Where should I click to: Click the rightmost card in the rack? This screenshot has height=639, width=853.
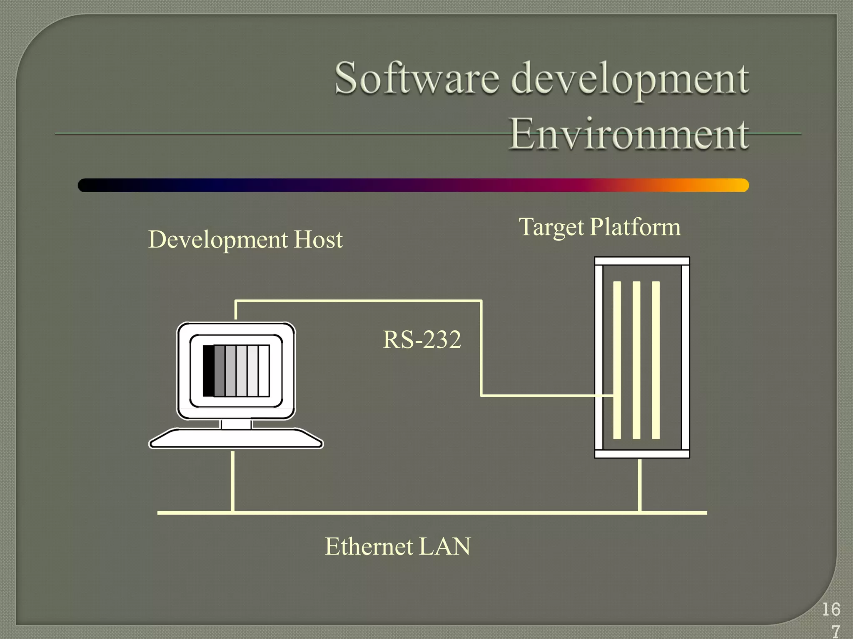click(x=656, y=360)
